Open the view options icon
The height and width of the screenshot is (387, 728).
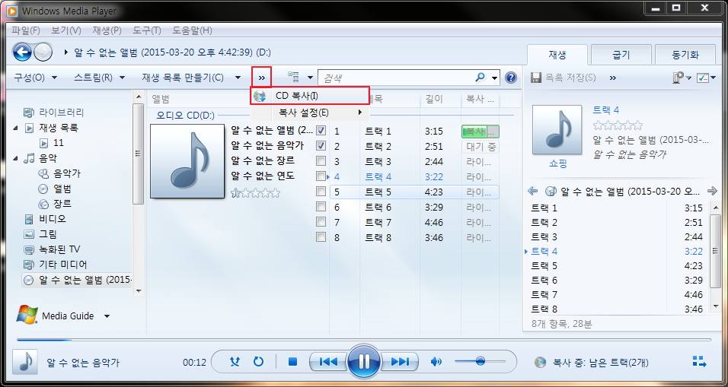click(293, 77)
